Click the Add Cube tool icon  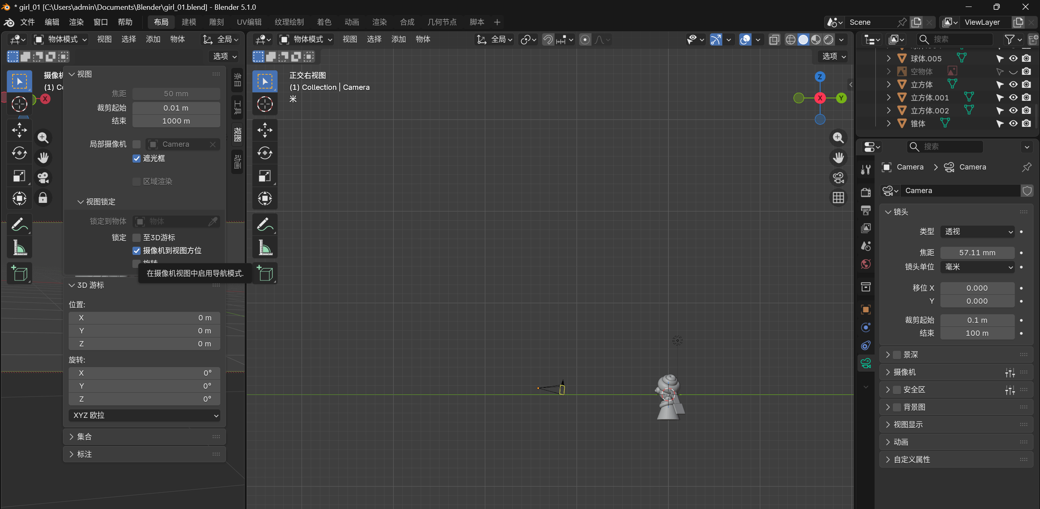(x=265, y=273)
